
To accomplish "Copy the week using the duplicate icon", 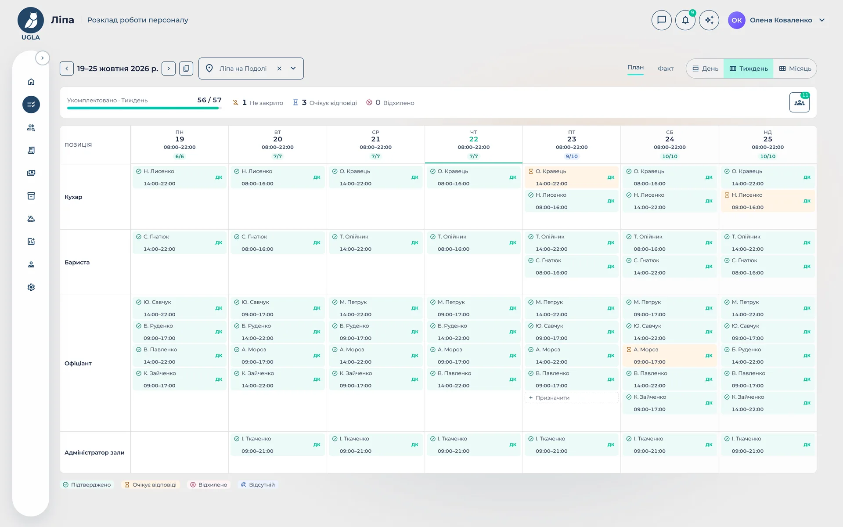I will pyautogui.click(x=186, y=69).
